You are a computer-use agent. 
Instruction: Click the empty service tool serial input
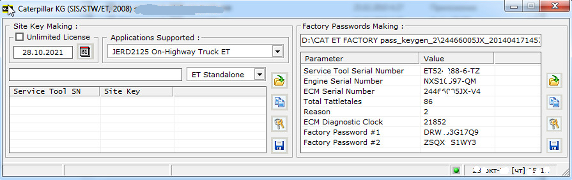tap(95, 74)
